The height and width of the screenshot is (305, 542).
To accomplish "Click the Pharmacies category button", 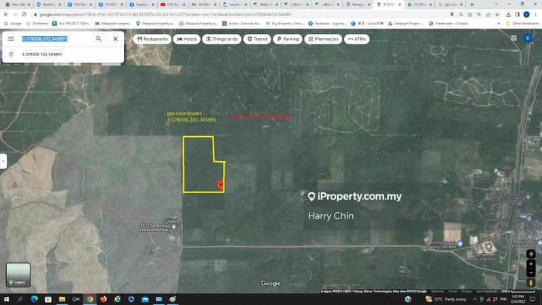I will pyautogui.click(x=323, y=39).
